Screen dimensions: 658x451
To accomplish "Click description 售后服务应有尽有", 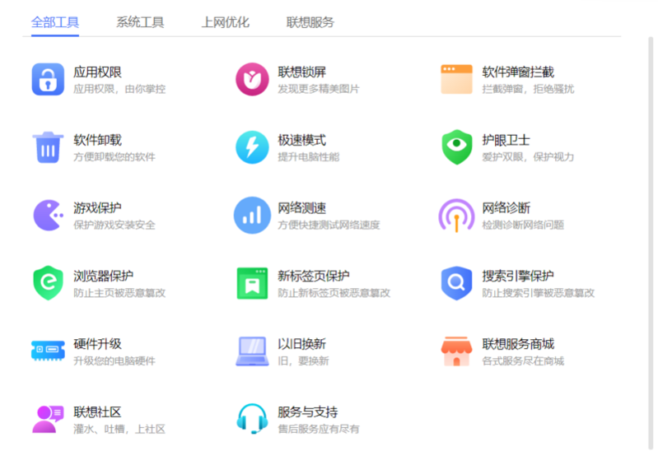I will coord(319,429).
